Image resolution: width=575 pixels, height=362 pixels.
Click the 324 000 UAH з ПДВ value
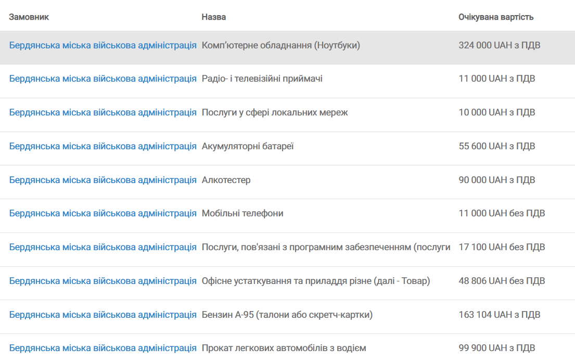499,45
